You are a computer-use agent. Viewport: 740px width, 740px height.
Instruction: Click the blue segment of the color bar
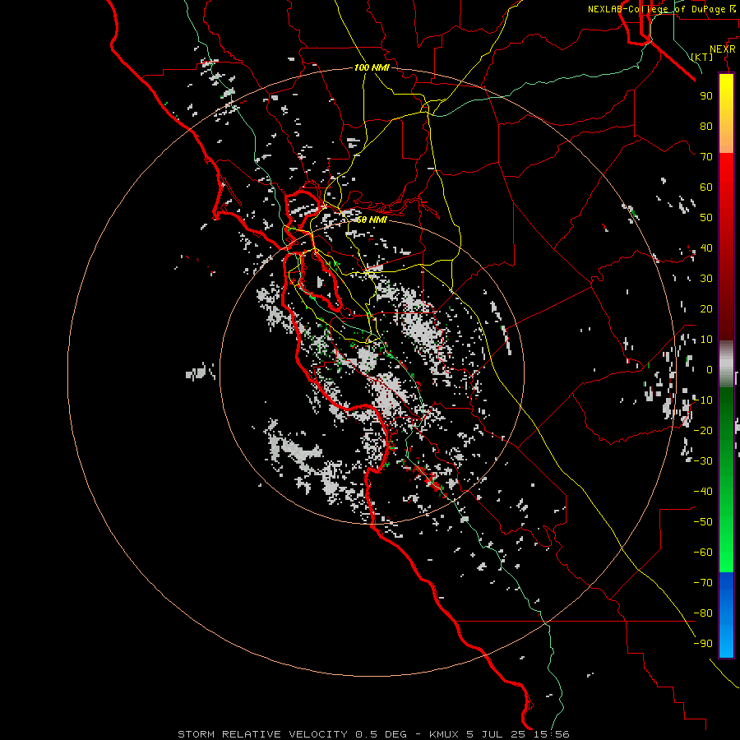(x=726, y=615)
